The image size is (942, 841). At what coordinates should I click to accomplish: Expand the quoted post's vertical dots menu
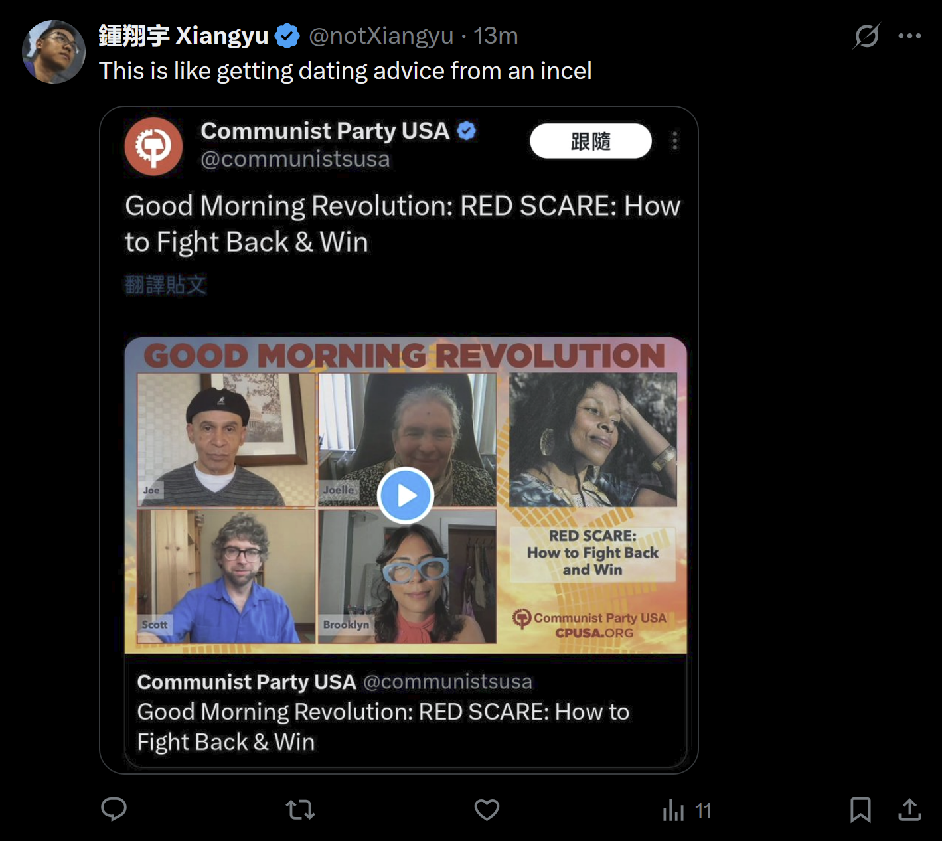[674, 141]
